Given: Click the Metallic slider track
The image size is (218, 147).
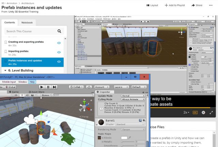Looking at the screenshot, I should [128, 142].
